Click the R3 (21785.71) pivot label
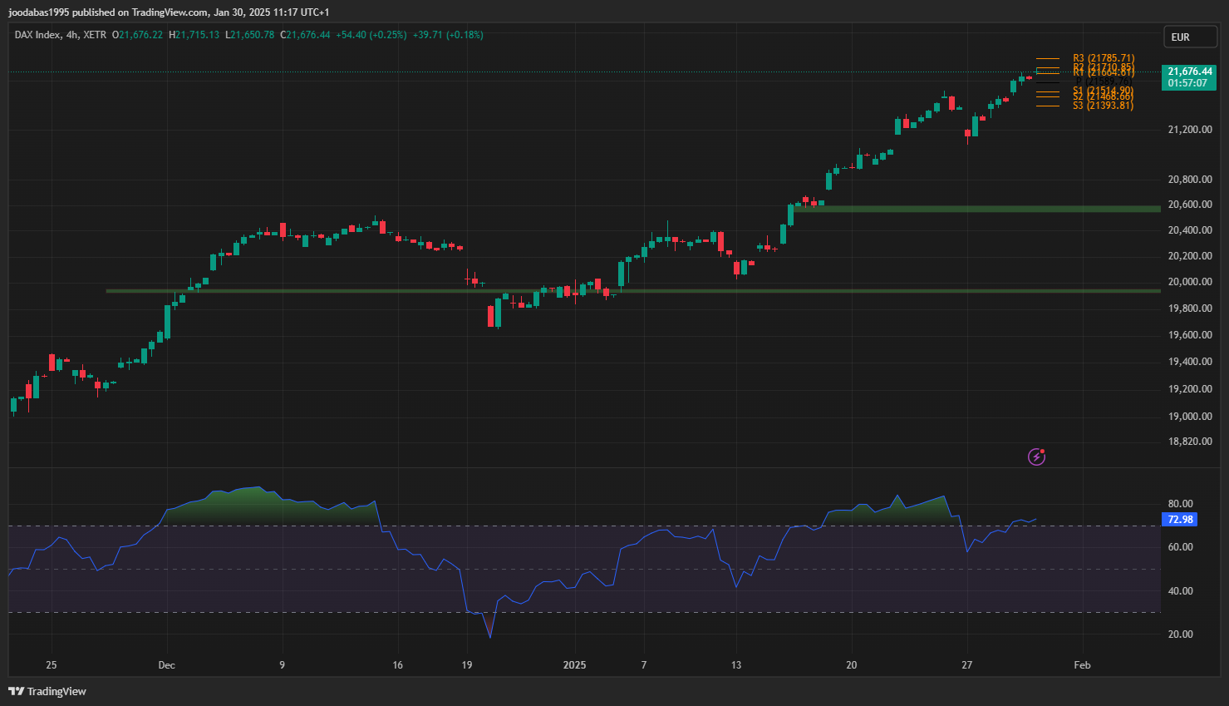Screen dimensions: 1229x706 (1103, 59)
